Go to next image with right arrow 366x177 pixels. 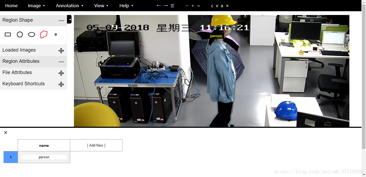click(166, 6)
